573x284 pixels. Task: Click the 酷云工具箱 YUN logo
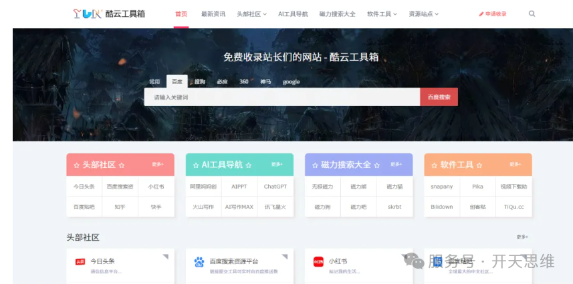click(109, 14)
